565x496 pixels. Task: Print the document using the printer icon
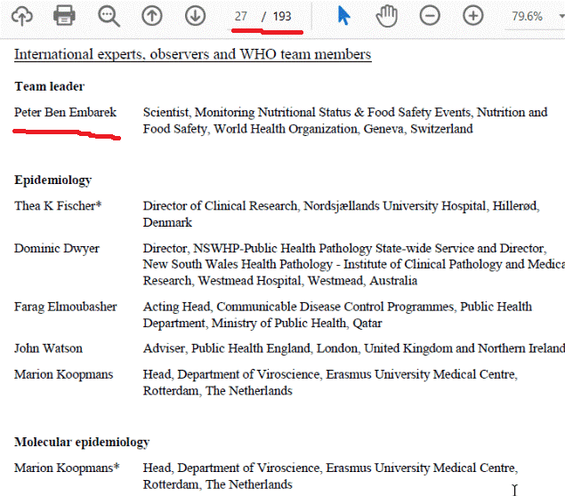[x=64, y=15]
